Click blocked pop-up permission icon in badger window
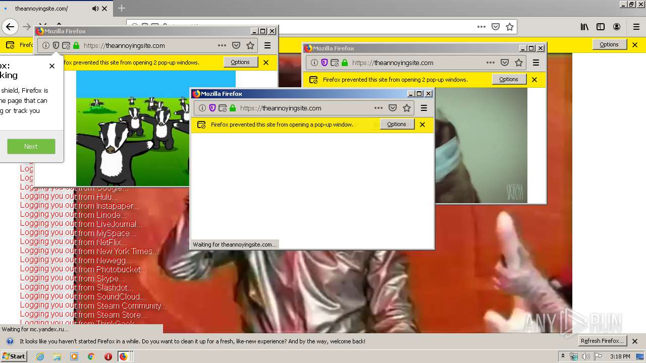 pos(66,45)
